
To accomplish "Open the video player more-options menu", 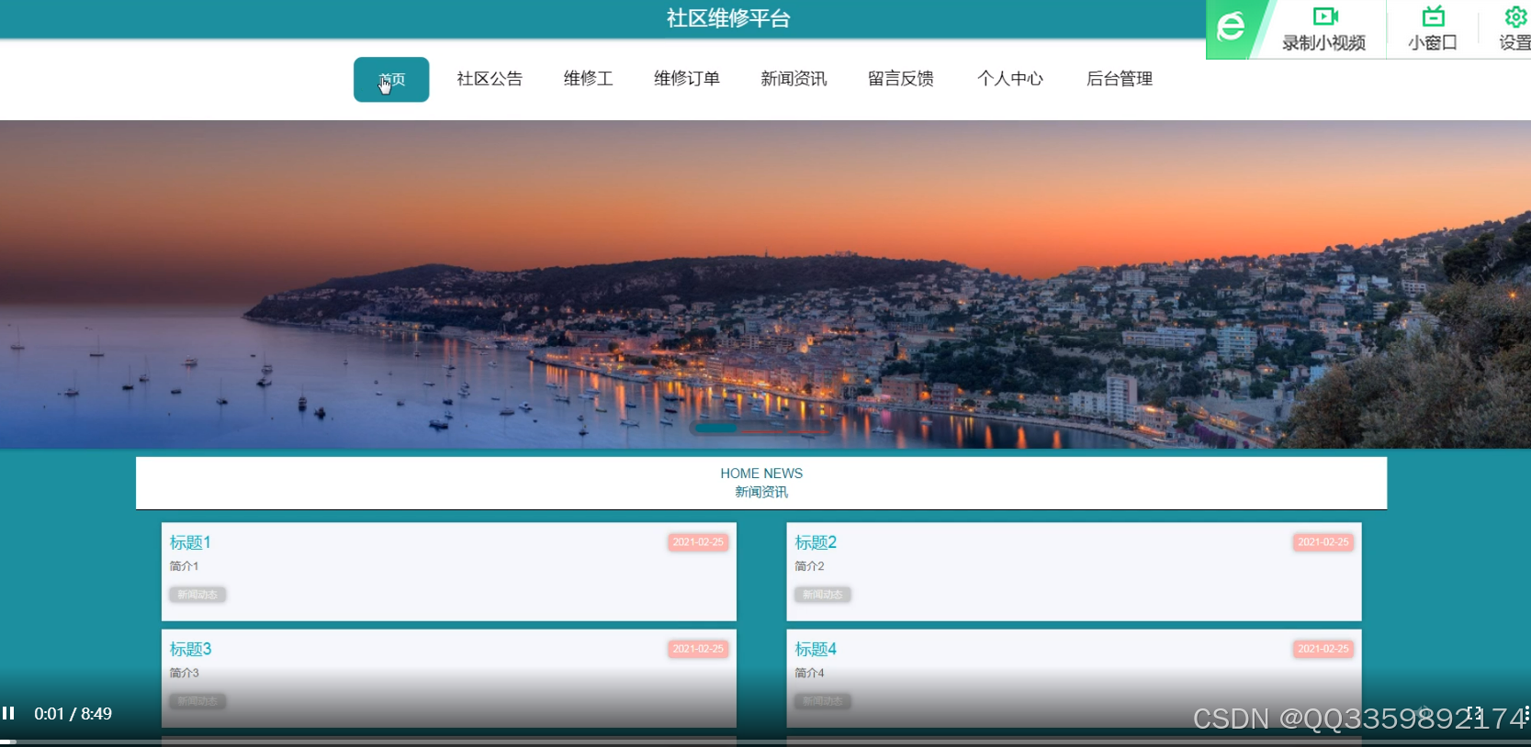I will click(1525, 713).
